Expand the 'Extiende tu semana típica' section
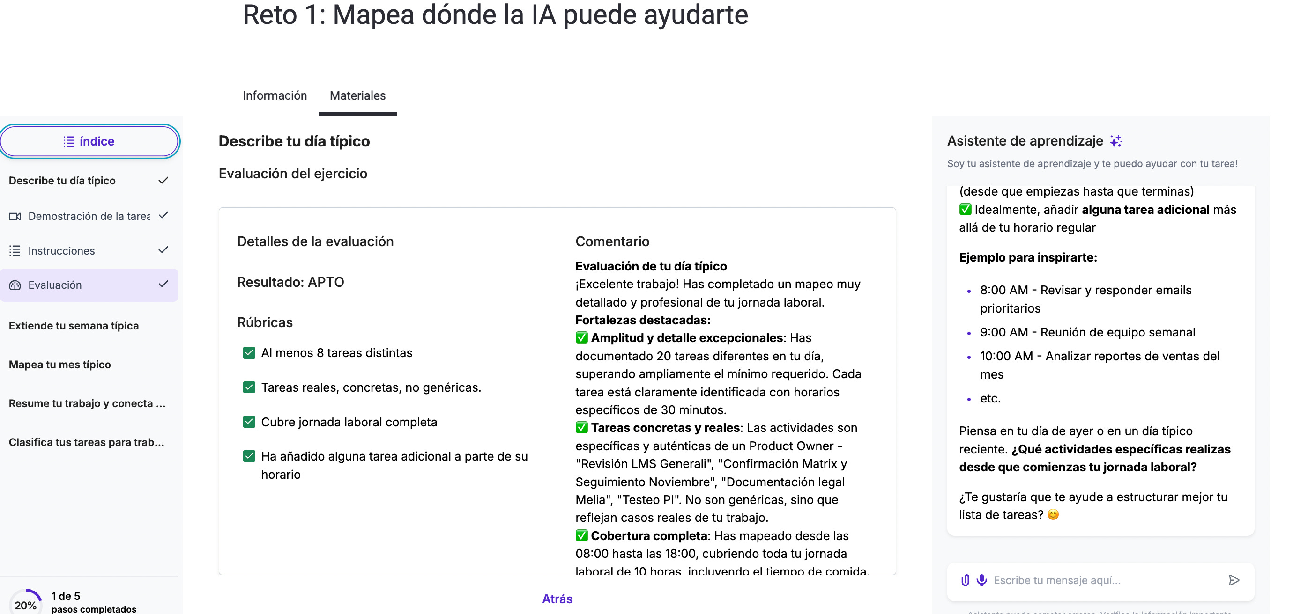 [74, 326]
